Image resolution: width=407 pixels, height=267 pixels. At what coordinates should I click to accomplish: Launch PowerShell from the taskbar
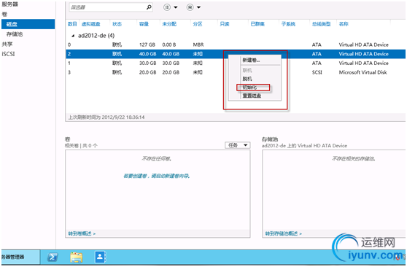tap(53, 257)
